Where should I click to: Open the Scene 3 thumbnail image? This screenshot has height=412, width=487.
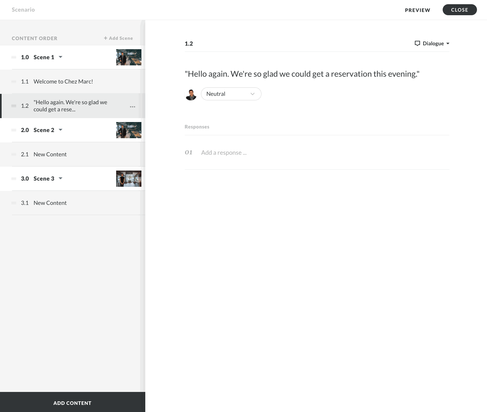pyautogui.click(x=129, y=179)
